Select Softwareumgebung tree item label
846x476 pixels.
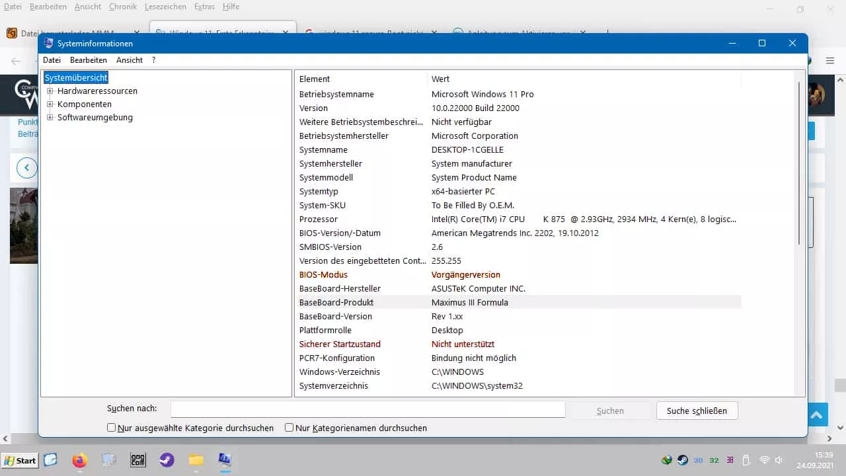(95, 118)
